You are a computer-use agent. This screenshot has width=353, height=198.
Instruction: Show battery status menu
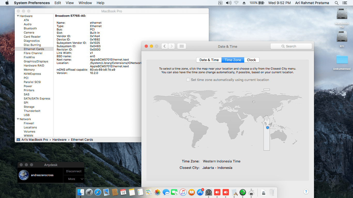click(x=257, y=3)
